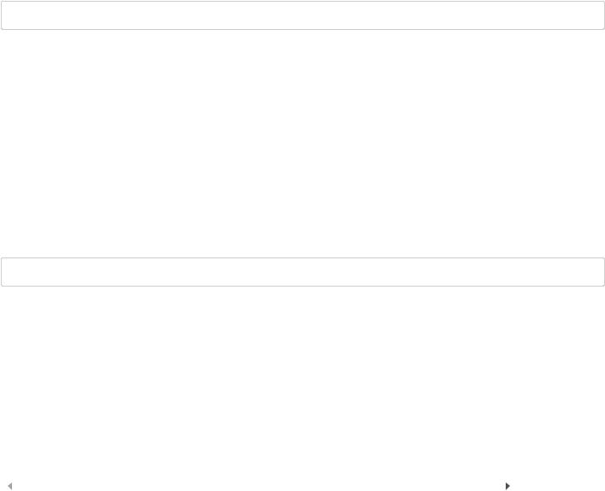Click the right scroll arrow at bottom
Viewport: 605px width, 491px height.
(x=507, y=486)
